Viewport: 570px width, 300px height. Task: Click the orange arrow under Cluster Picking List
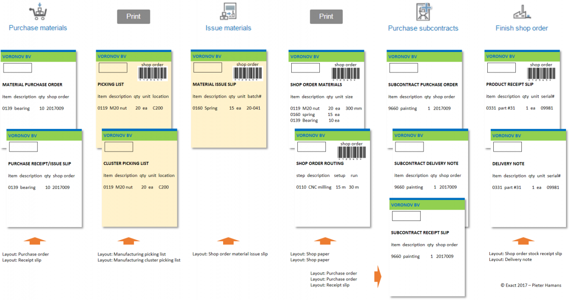(x=128, y=241)
